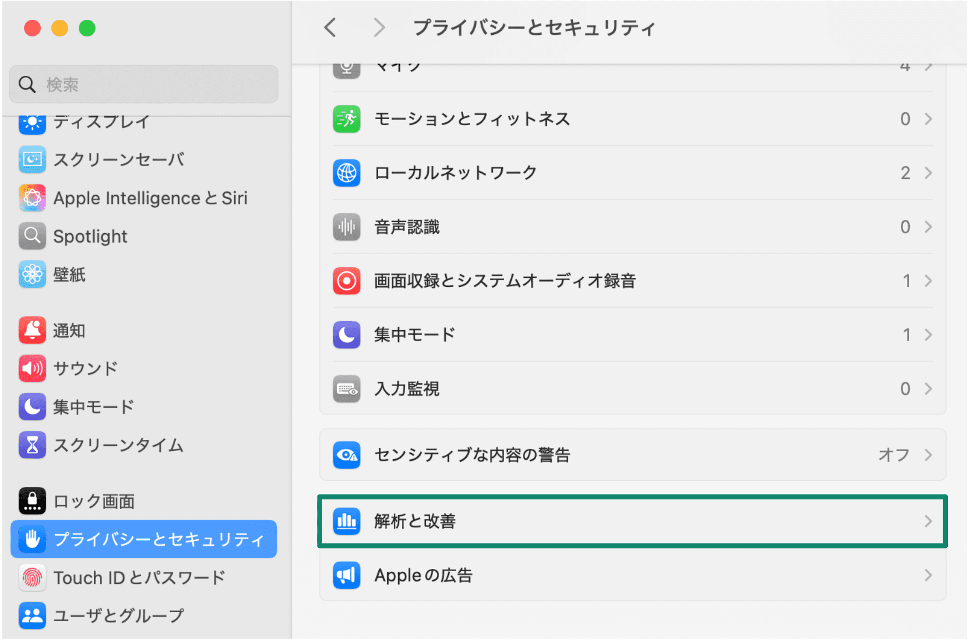This screenshot has height=640, width=970.
Task: Click the 解析と改善 bar chart icon
Action: [346, 521]
